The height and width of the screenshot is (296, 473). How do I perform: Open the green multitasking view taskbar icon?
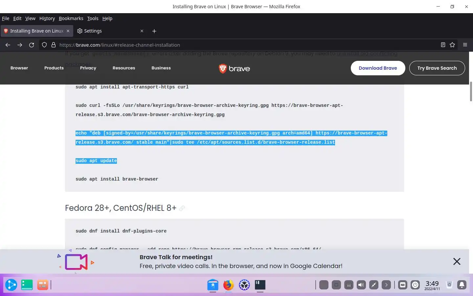(x=27, y=285)
